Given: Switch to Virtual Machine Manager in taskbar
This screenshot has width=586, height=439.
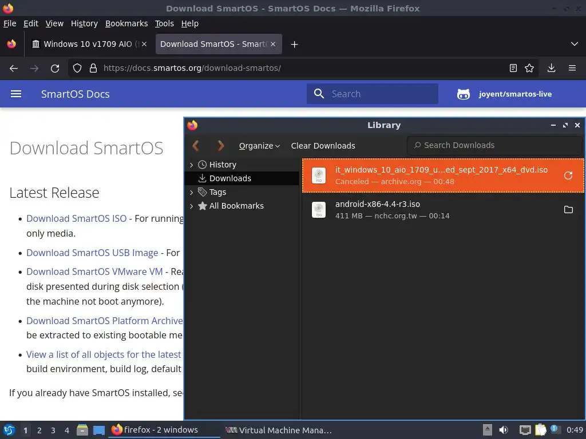Looking at the screenshot, I should 279,430.
